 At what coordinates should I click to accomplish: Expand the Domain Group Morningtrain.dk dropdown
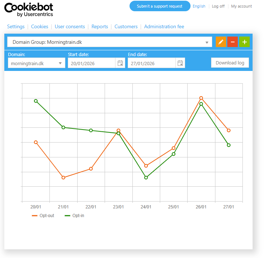(109, 42)
